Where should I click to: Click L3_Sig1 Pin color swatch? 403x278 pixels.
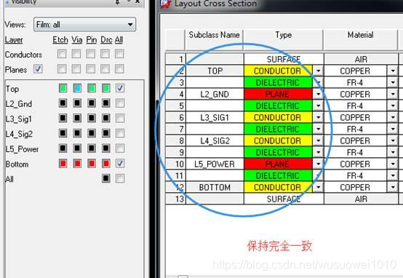(92, 119)
